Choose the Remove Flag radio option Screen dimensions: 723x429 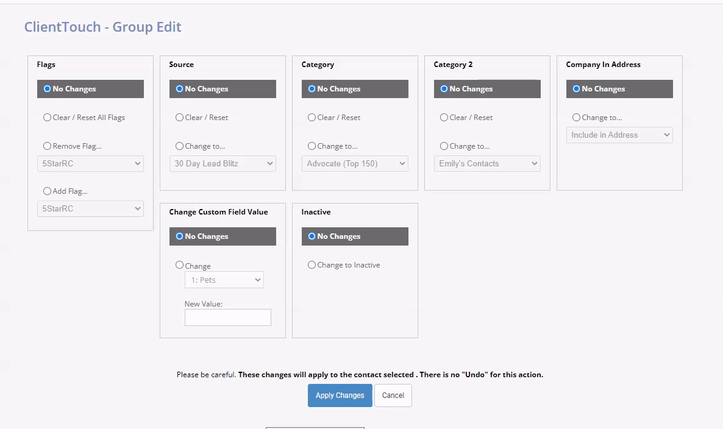(47, 146)
